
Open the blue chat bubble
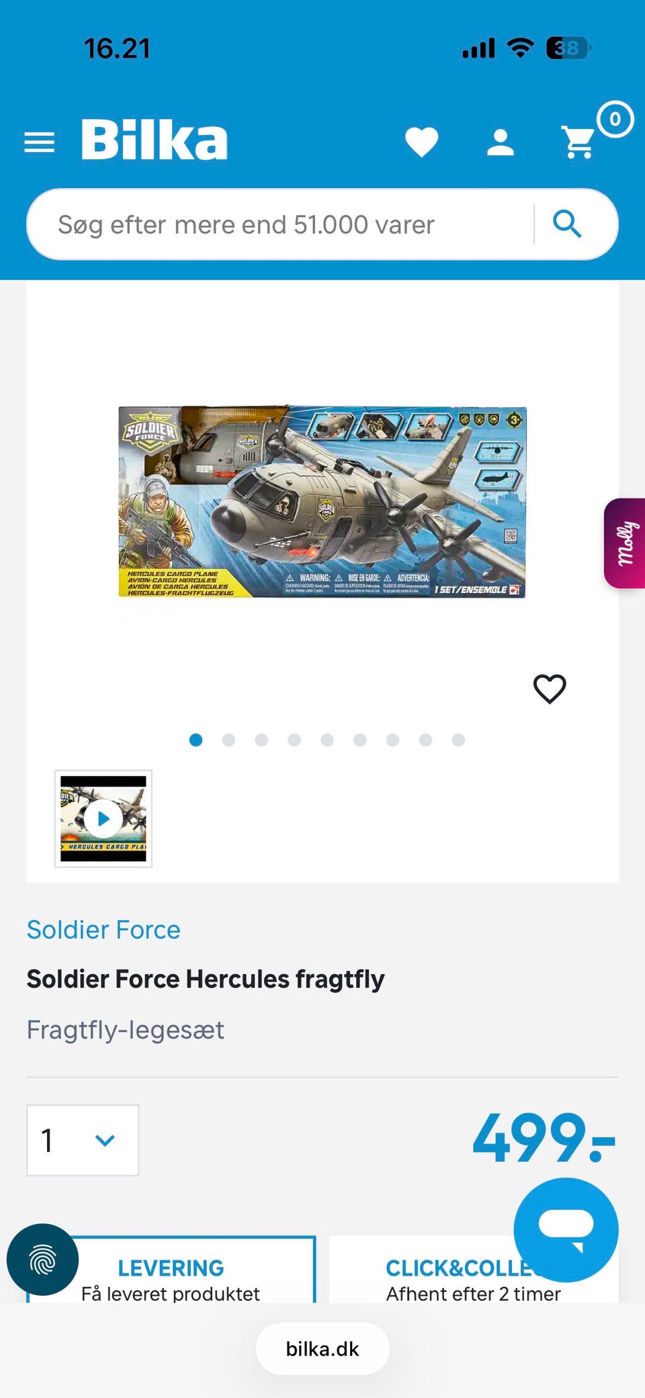566,1229
